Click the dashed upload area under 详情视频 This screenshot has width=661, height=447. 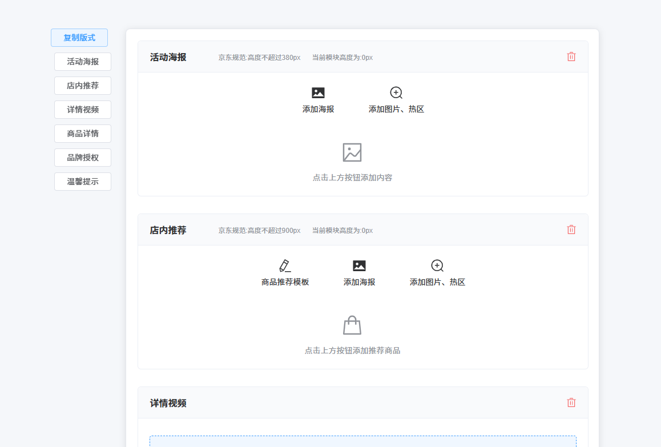point(362,441)
